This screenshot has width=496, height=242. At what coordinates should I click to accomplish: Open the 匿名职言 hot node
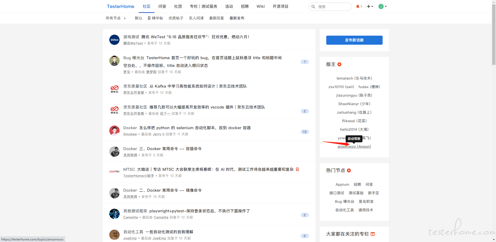(366, 201)
